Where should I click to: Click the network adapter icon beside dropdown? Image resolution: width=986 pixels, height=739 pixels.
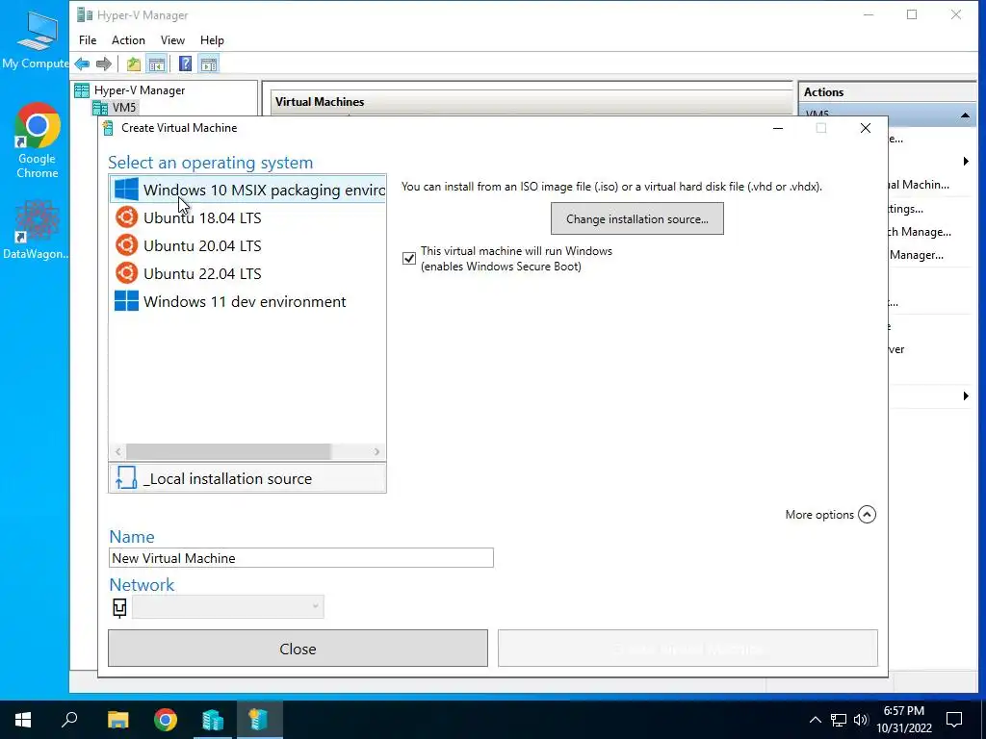[x=119, y=607]
